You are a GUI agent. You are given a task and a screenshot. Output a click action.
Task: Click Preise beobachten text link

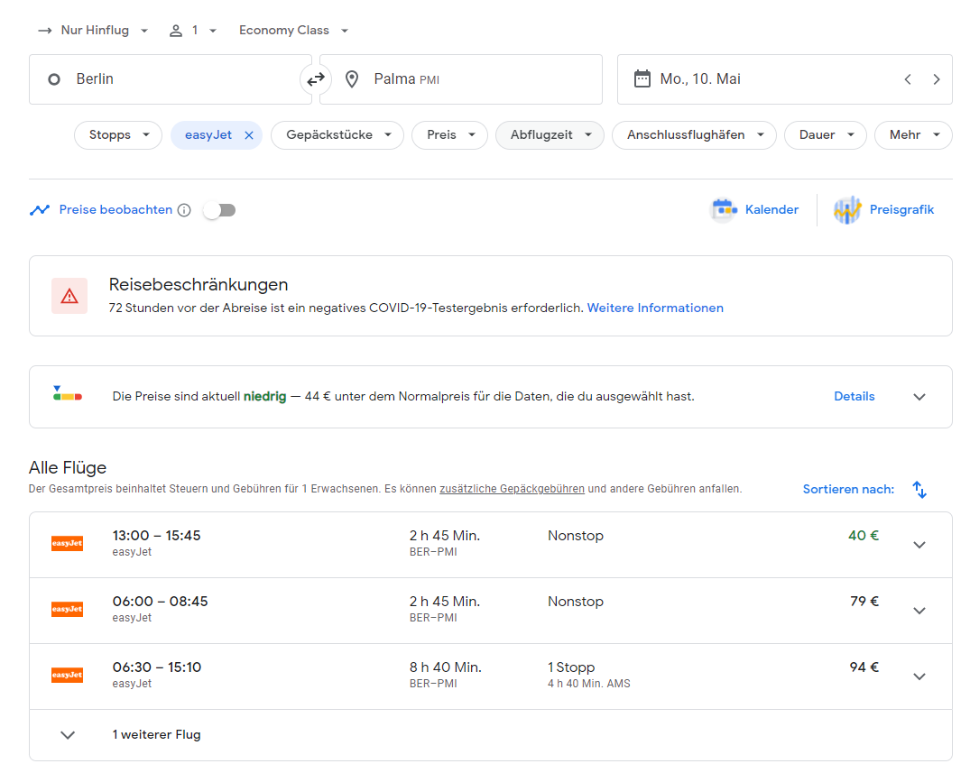point(115,210)
